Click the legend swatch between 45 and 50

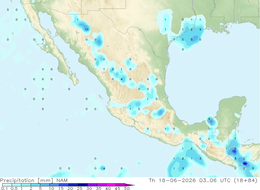pyautogui.click(x=121, y=185)
